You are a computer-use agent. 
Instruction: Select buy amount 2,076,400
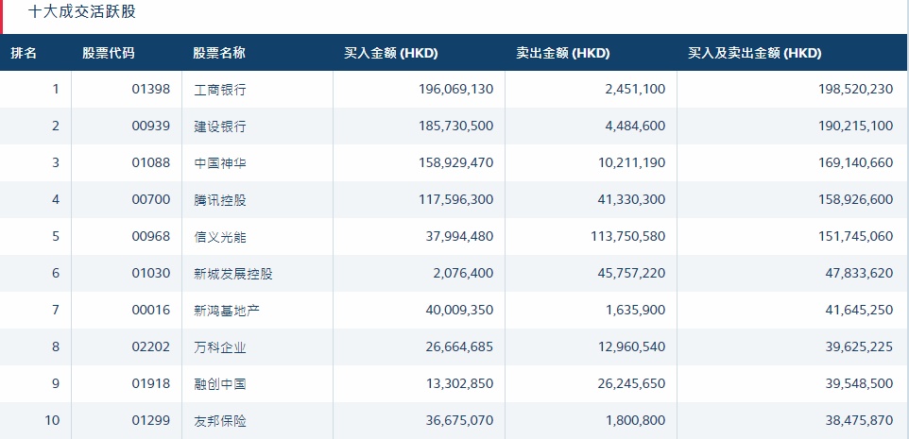463,274
